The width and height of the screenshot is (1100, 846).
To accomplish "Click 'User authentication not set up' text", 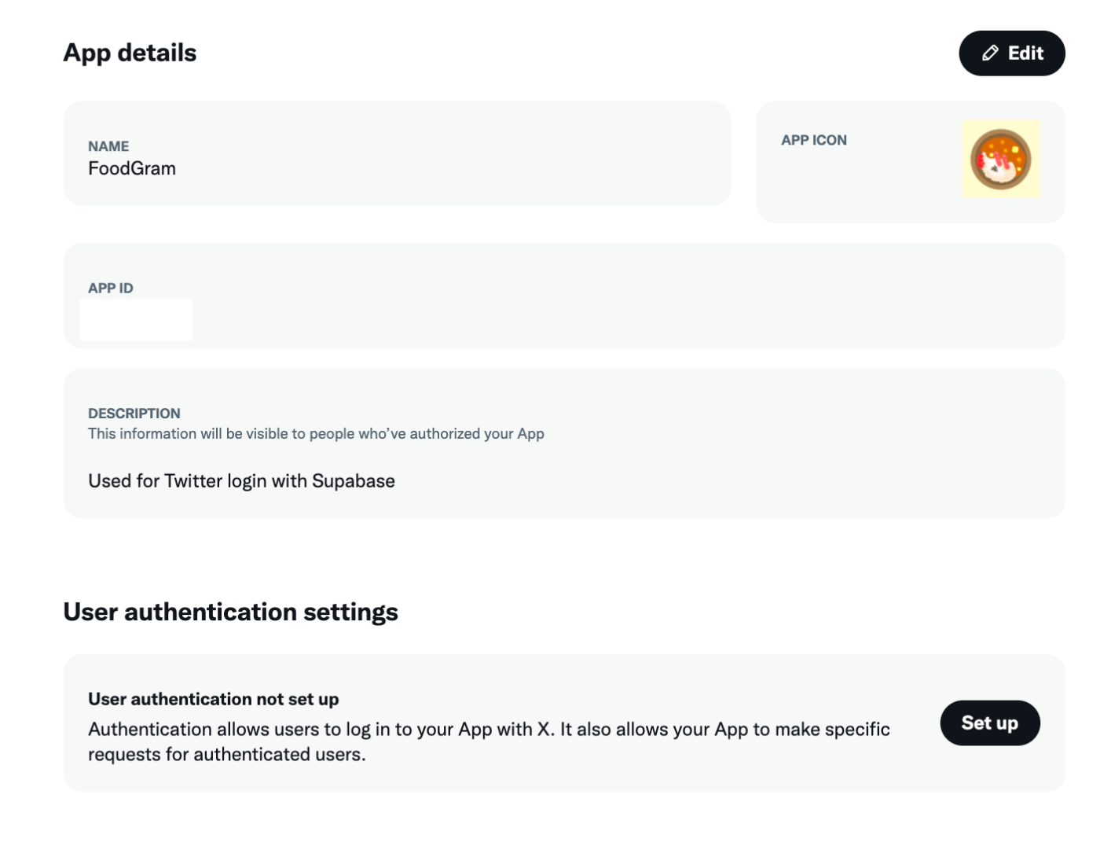I will 214,699.
